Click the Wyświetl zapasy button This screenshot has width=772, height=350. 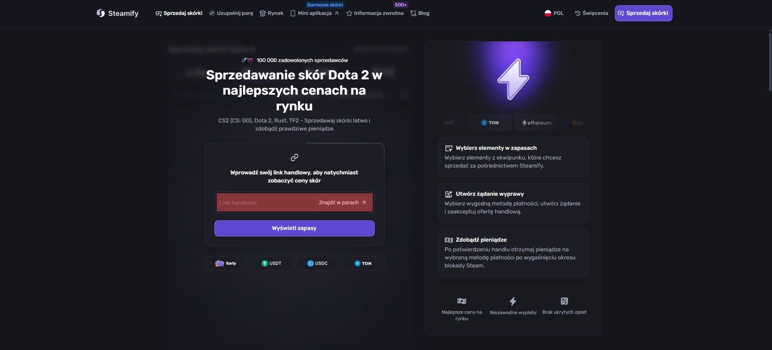[295, 228]
